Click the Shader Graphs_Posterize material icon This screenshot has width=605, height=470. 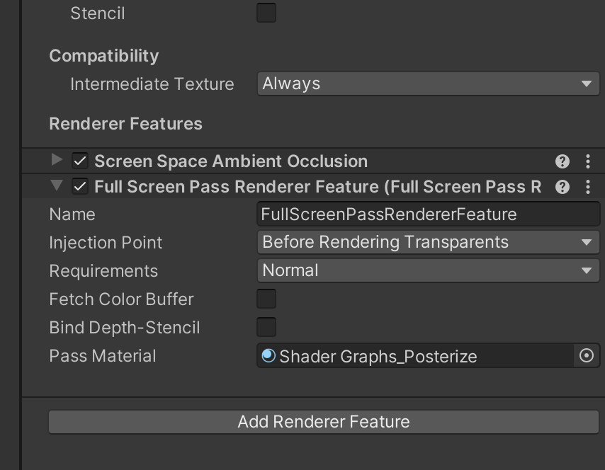point(268,356)
